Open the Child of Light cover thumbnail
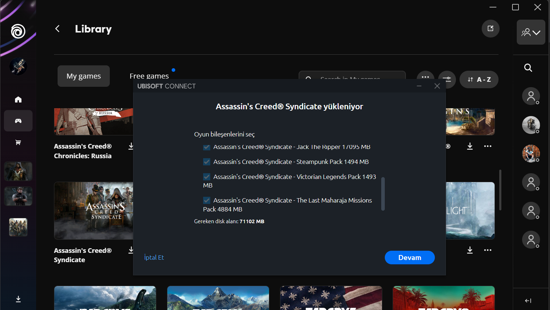This screenshot has width=550, height=310. click(470, 211)
